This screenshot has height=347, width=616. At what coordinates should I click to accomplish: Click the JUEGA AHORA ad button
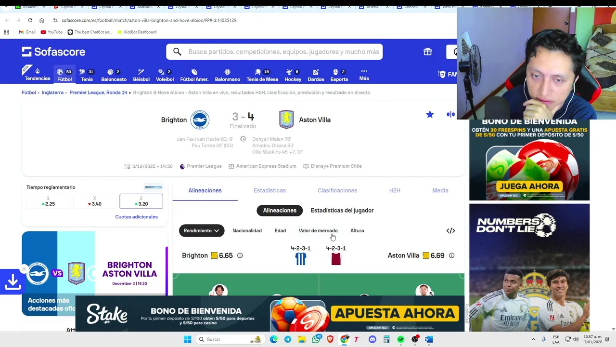pyautogui.click(x=529, y=186)
